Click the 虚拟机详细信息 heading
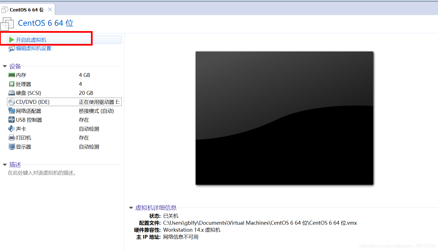The image size is (438, 251). tap(156, 208)
